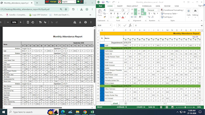Switch to Page Layout view in status bar

[x=167, y=107]
